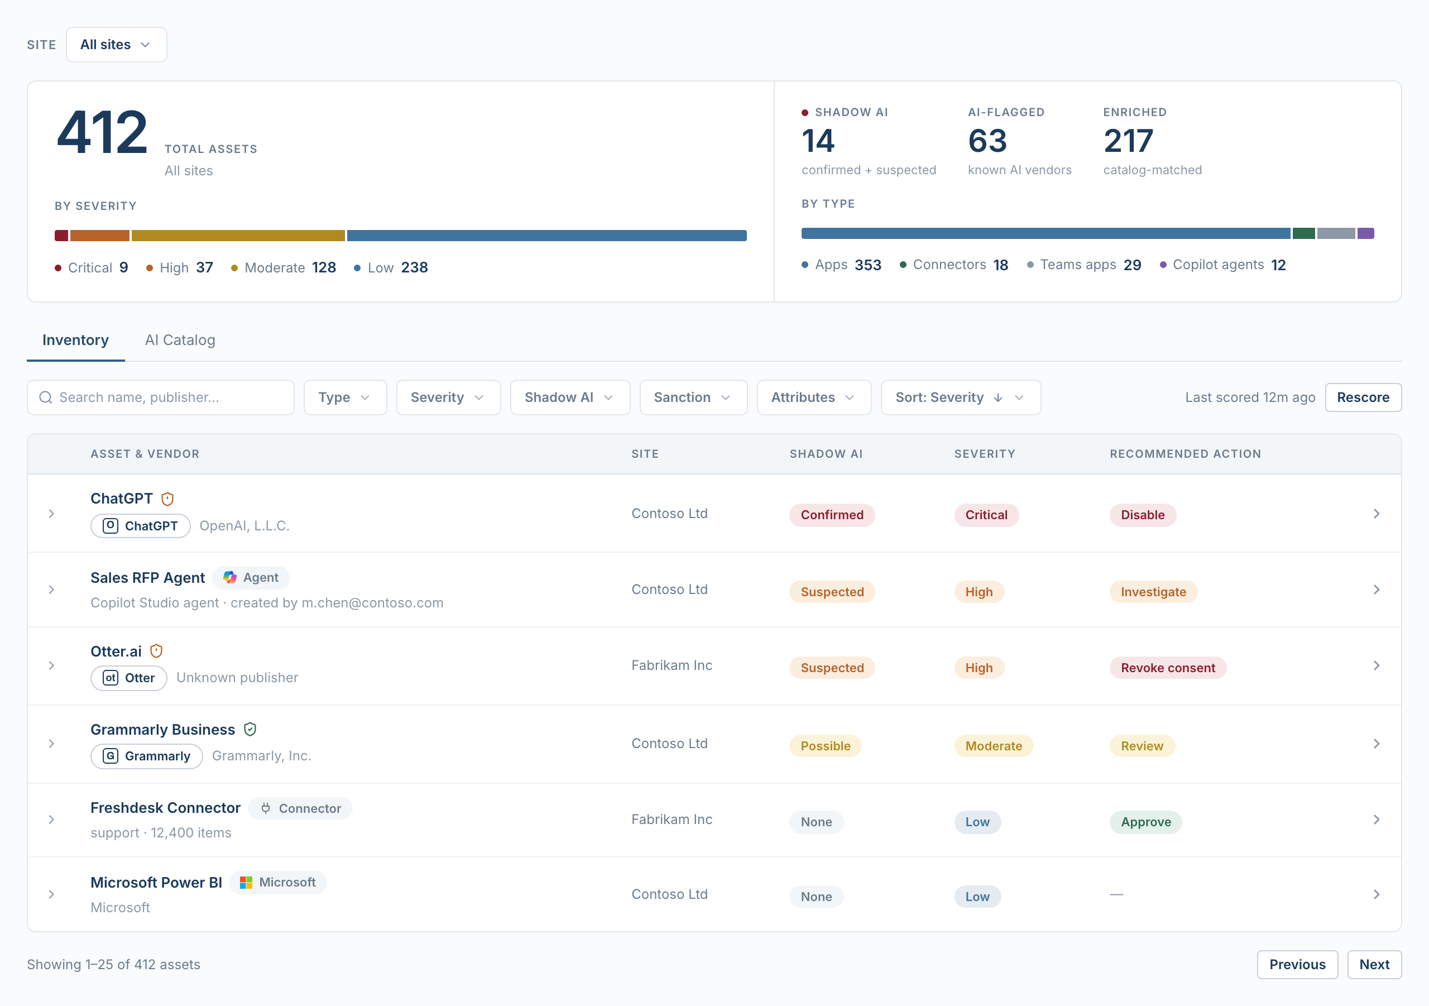Image resolution: width=1429 pixels, height=1006 pixels.
Task: Click the Enriched 217 stat
Action: coord(1153,141)
